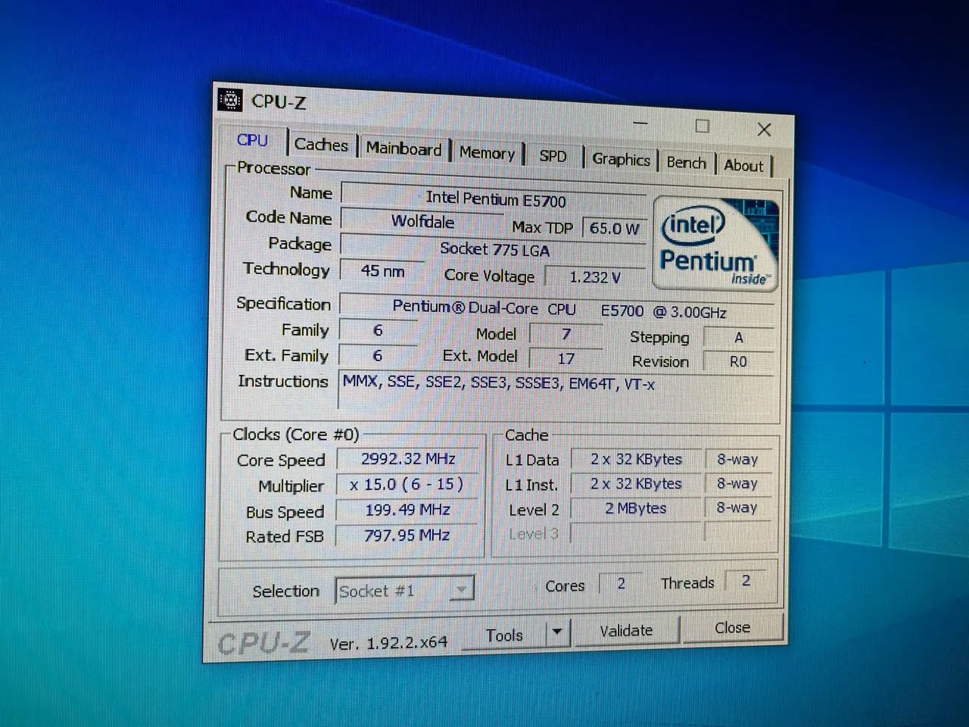Viewport: 969px width, 727px height.
Task: Open the CPU tab
Action: pos(252,140)
